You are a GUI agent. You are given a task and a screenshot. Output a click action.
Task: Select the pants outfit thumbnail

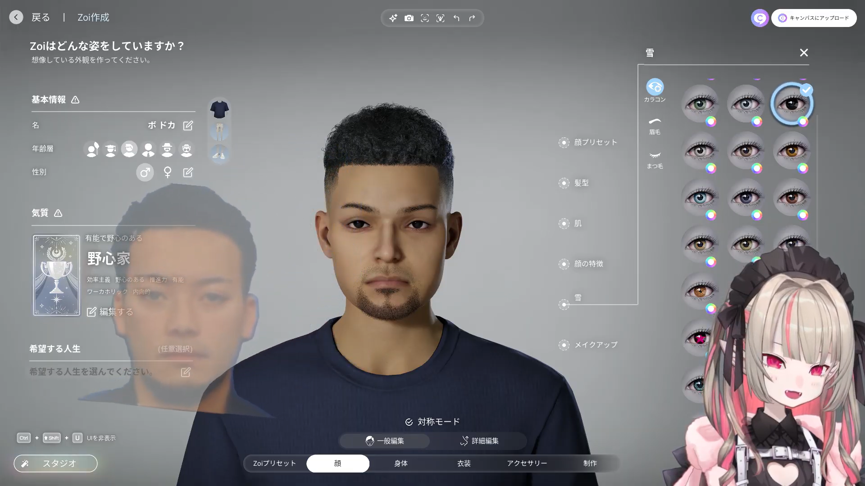coord(219,131)
